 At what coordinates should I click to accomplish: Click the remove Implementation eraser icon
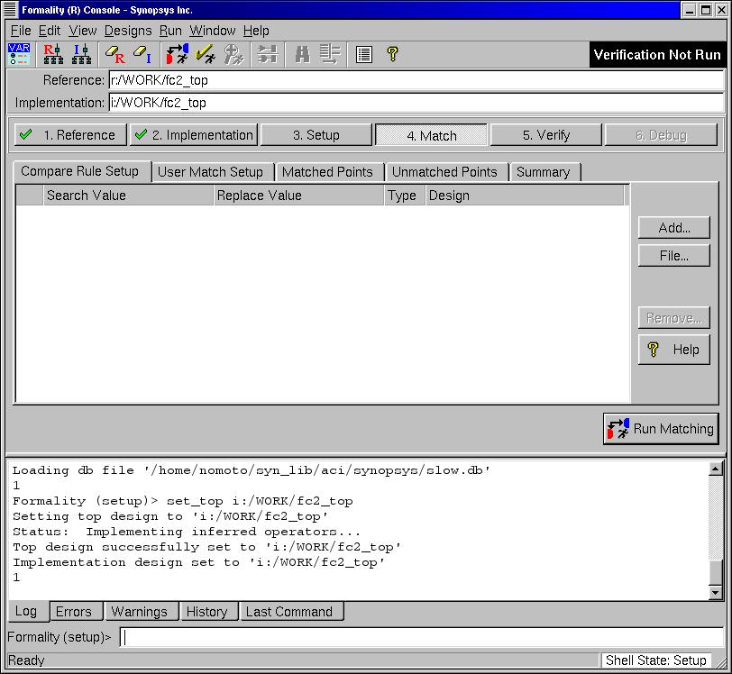tap(142, 54)
